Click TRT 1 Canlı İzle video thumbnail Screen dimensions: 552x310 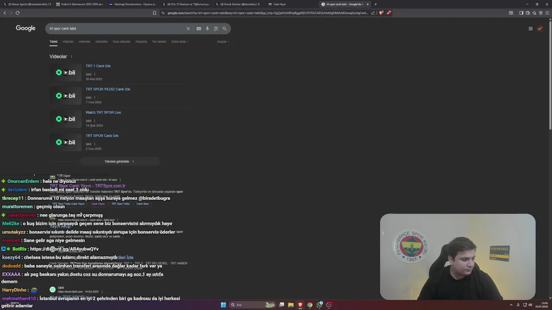pyautogui.click(x=66, y=72)
